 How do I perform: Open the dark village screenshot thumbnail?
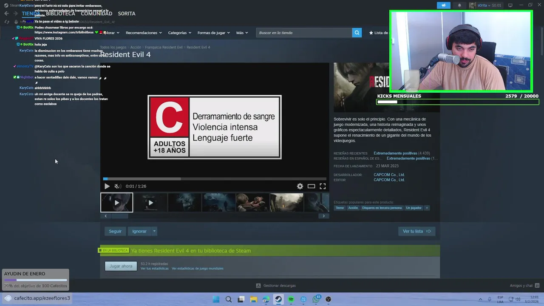(184, 203)
